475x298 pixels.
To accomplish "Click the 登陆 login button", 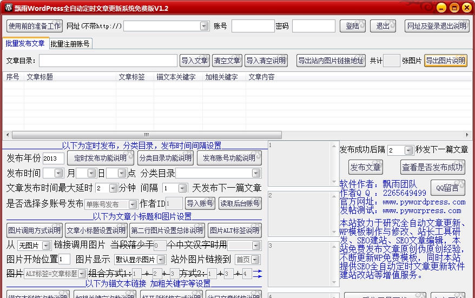I will point(353,26).
